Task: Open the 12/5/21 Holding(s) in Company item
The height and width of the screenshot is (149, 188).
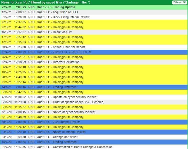Action: pyautogui.click(x=94, y=42)
